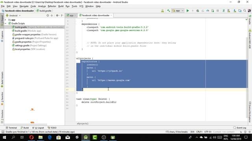Select gradle.properties file

click(x=31, y=42)
